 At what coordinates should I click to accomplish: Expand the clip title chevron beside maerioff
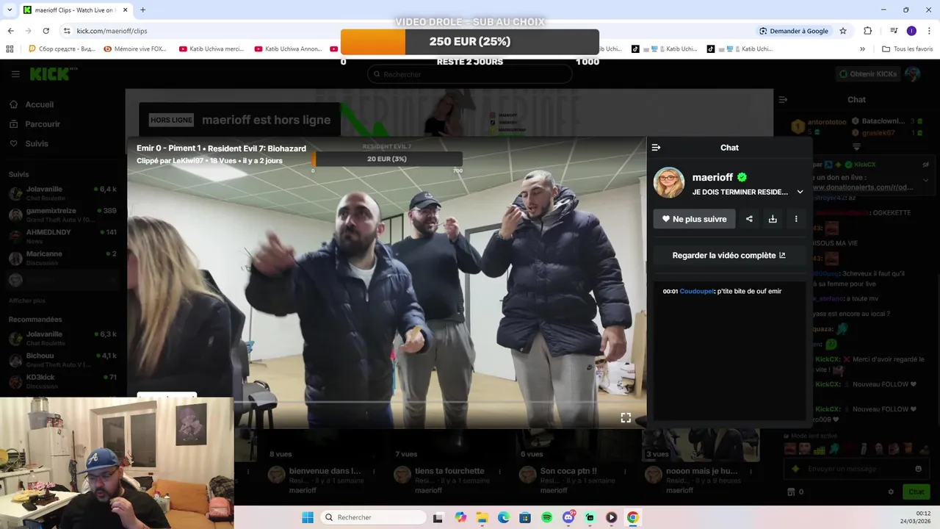click(x=800, y=192)
